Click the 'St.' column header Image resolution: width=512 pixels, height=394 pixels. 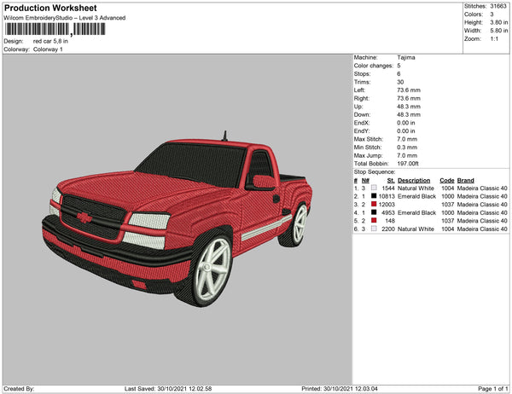point(391,180)
